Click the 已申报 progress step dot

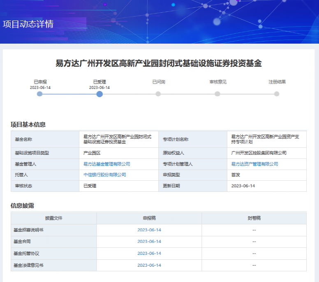click(x=40, y=94)
